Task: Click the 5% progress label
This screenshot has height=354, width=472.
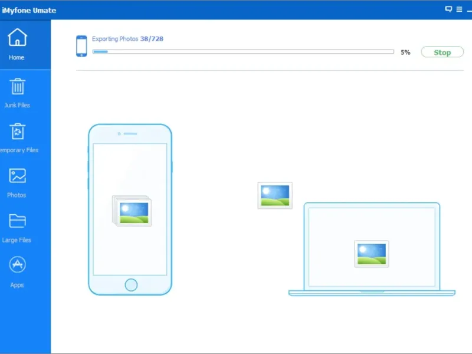Action: pyautogui.click(x=405, y=53)
